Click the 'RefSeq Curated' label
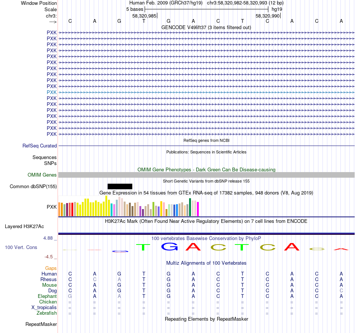This screenshot has height=333, width=355. coord(40,146)
